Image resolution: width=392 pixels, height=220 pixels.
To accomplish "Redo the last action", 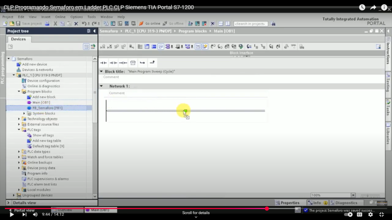I will click(x=94, y=24).
